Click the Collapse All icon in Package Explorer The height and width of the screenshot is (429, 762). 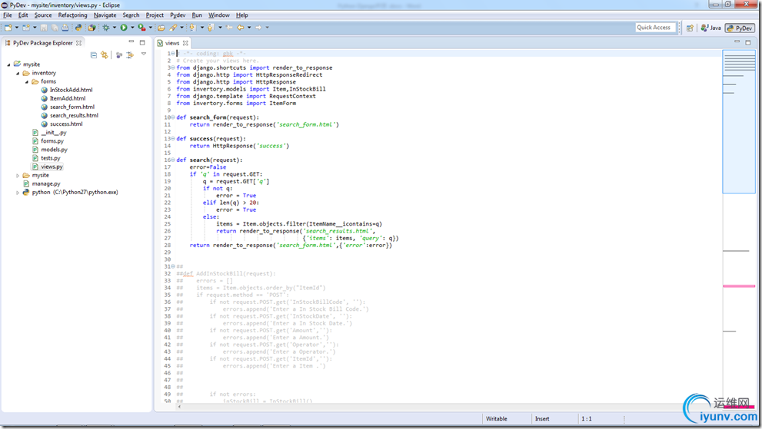tap(94, 54)
